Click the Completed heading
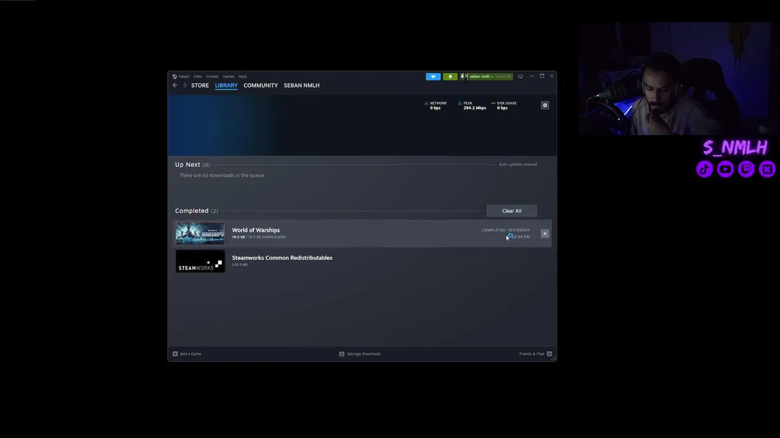The image size is (780, 438). [x=192, y=210]
